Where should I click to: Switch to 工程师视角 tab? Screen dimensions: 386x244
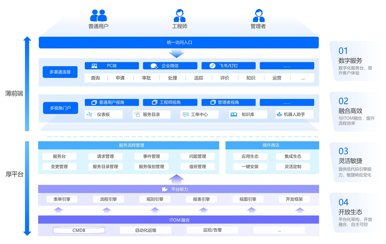pyautogui.click(x=170, y=102)
